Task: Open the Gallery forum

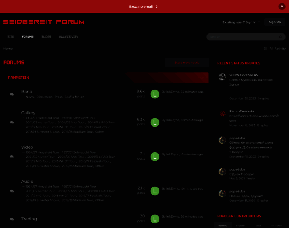Action: [28, 113]
